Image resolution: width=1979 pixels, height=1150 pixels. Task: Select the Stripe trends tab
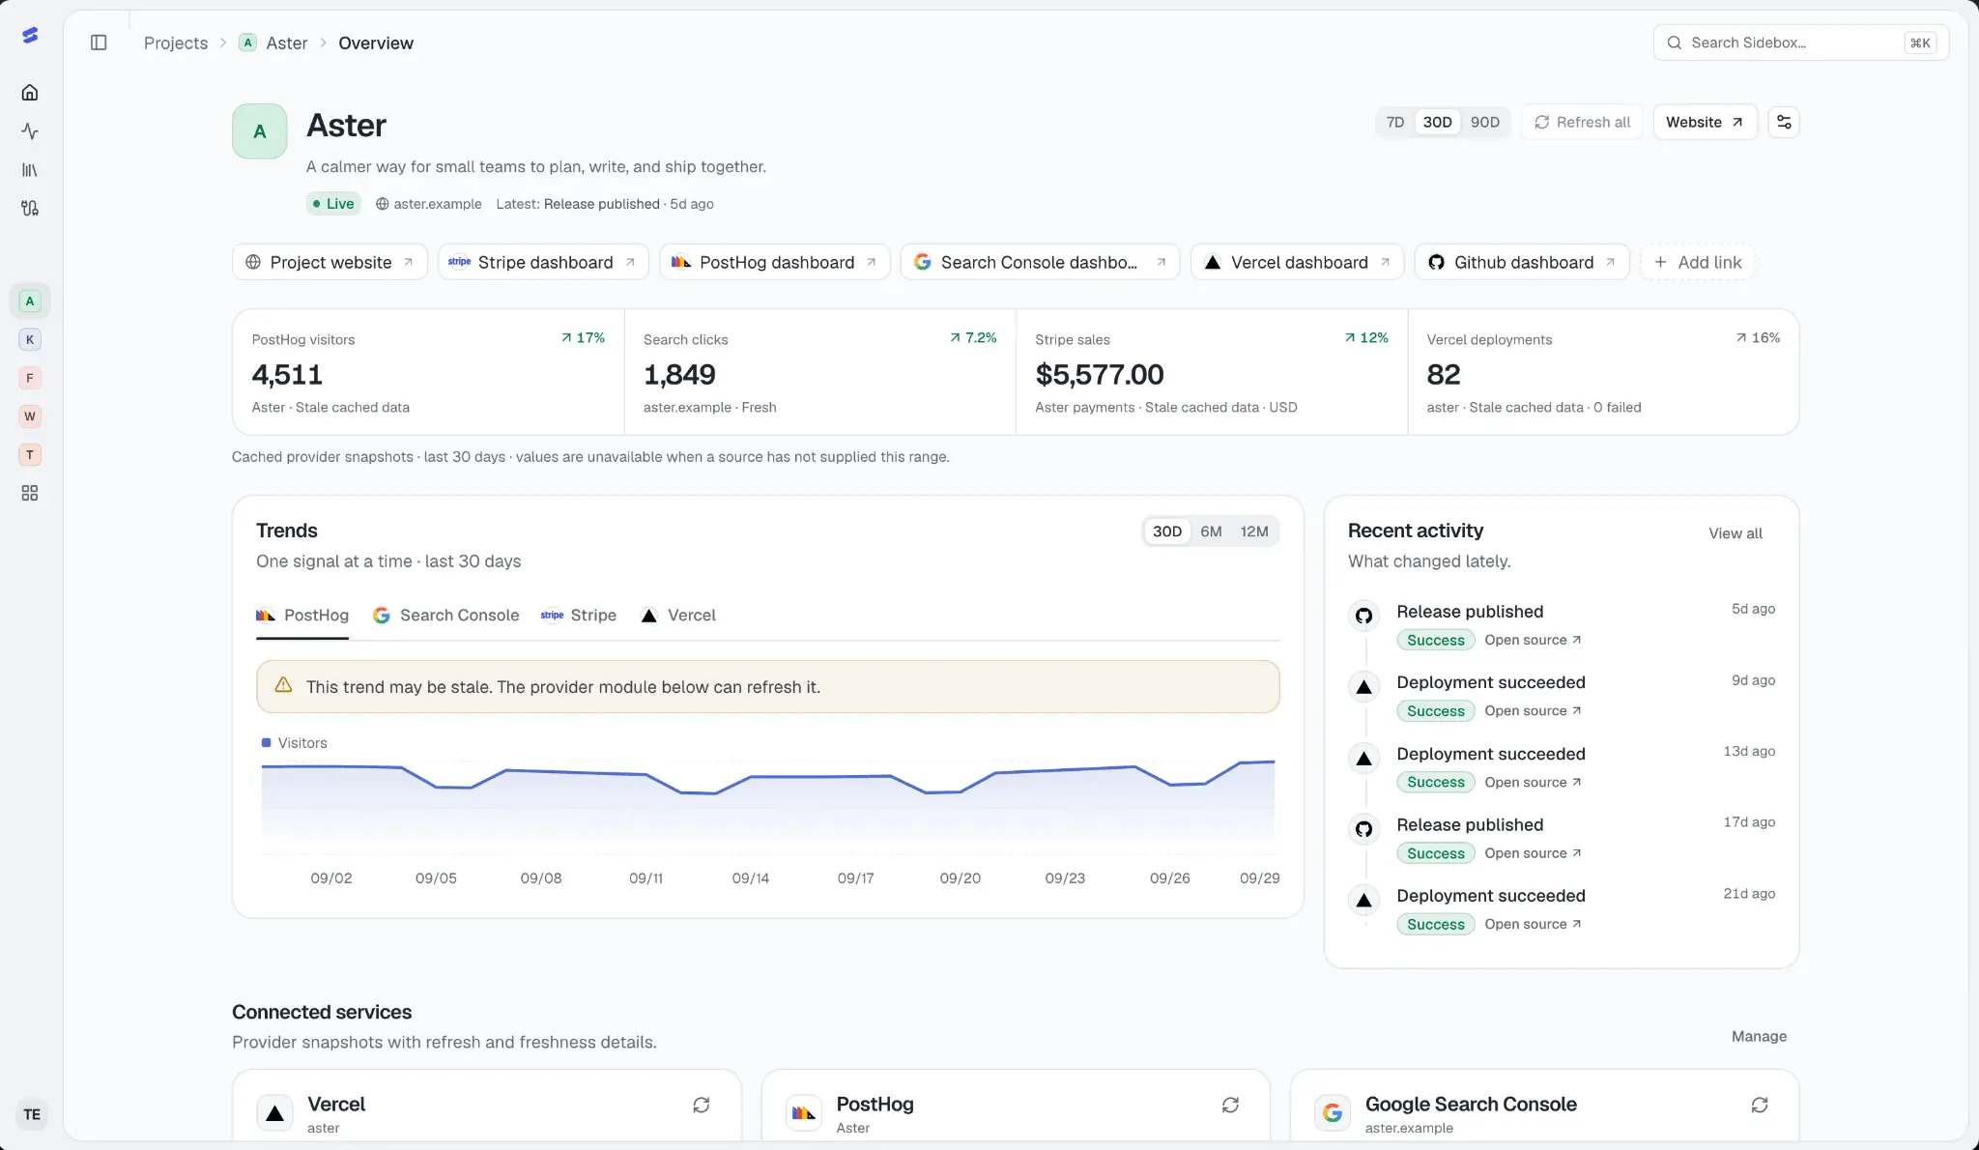tap(579, 616)
